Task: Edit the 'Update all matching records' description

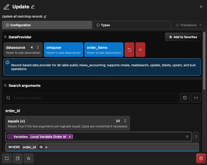Action: (45, 16)
